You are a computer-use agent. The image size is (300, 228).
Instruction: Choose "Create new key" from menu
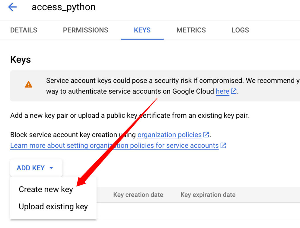tap(46, 189)
